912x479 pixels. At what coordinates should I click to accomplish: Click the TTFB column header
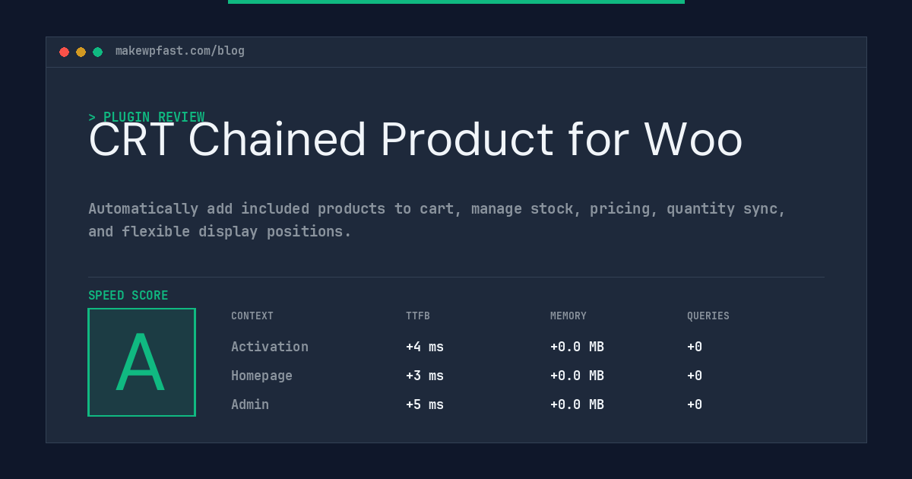(x=417, y=316)
